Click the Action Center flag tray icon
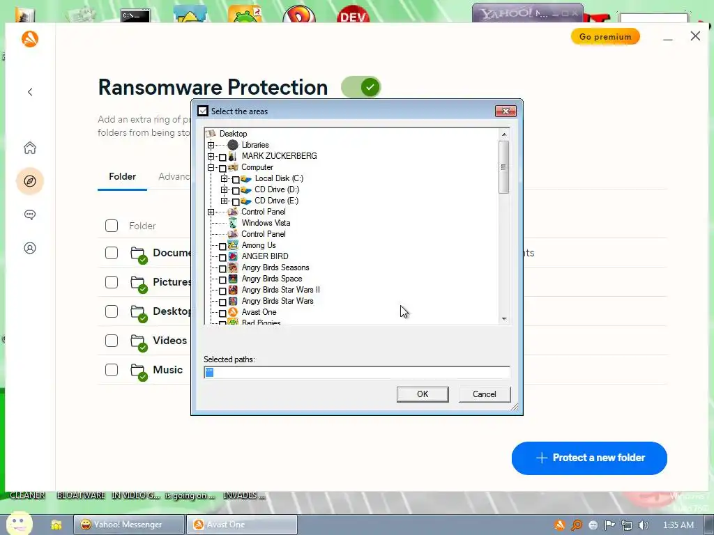This screenshot has width=714, height=535. tap(609, 525)
